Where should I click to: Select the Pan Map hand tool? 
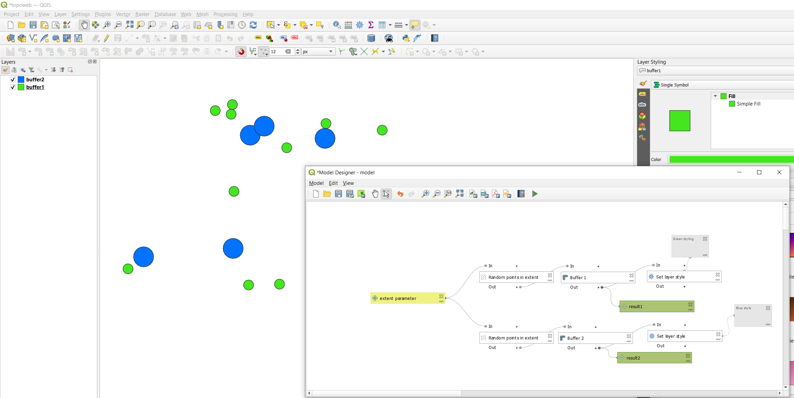[x=84, y=25]
